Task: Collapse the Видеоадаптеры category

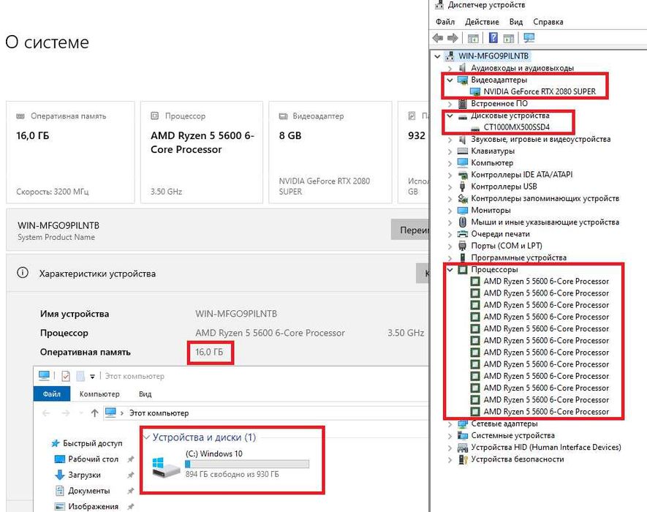Action: [x=450, y=80]
